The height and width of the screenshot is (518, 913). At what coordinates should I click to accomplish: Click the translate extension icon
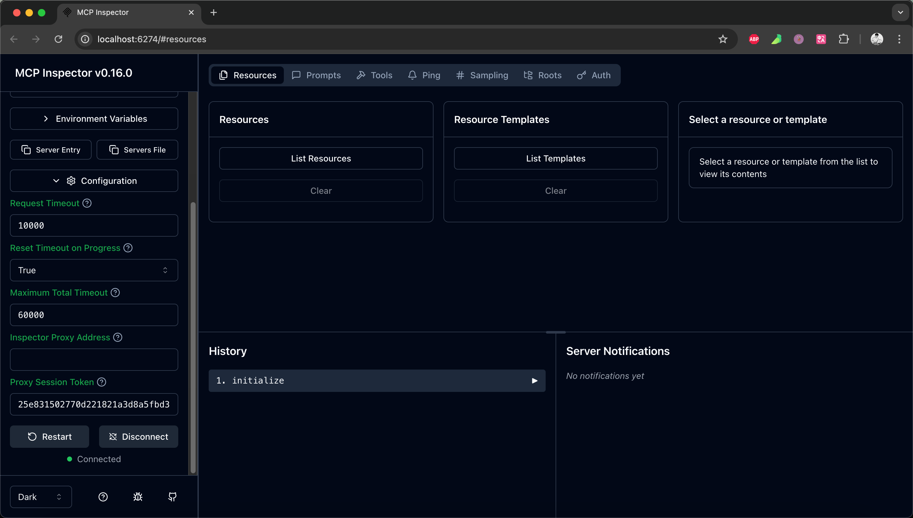pos(821,39)
